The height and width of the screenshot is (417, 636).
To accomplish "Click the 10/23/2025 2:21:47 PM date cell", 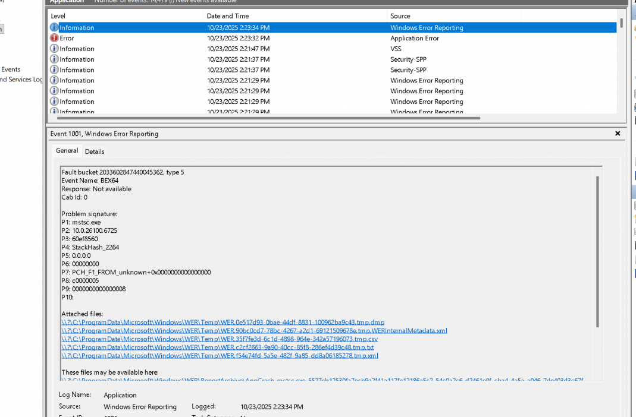I will [238, 49].
